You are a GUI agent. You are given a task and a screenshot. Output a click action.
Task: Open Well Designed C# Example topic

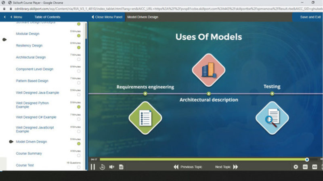coord(36,117)
